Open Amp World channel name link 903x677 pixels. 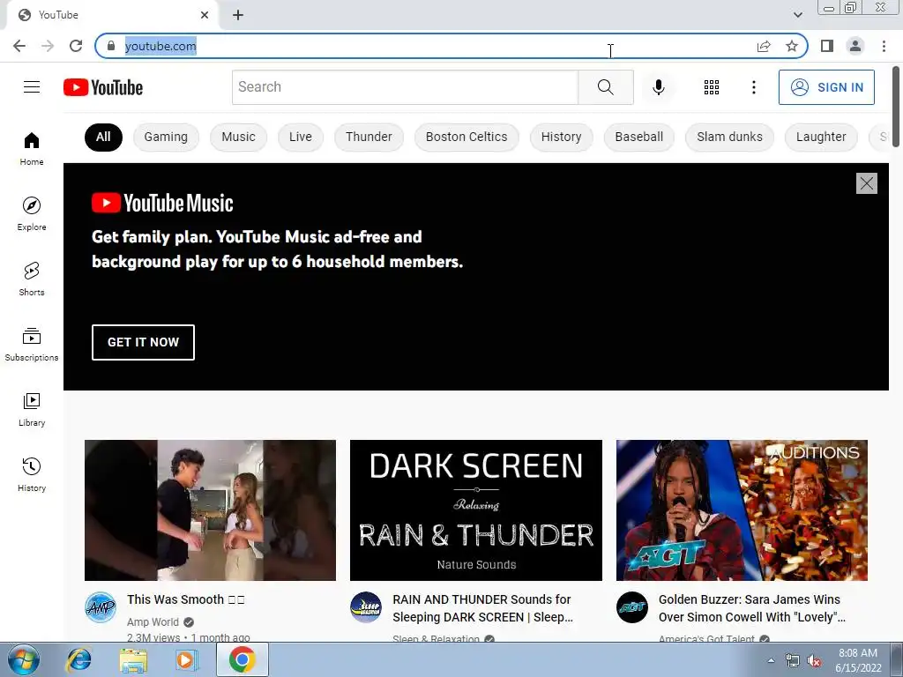153,621
